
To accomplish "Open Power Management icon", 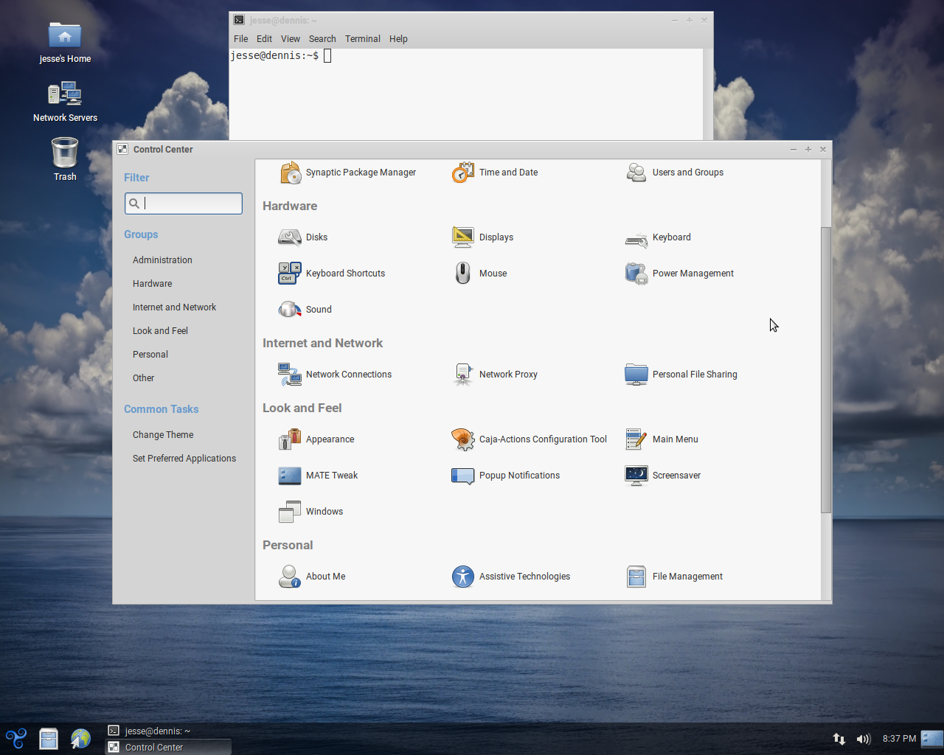I will click(x=636, y=274).
